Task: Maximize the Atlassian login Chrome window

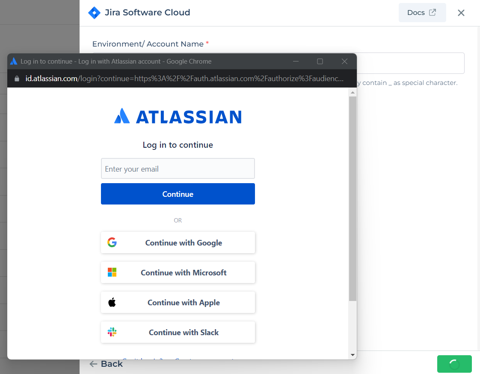Action: click(x=320, y=61)
